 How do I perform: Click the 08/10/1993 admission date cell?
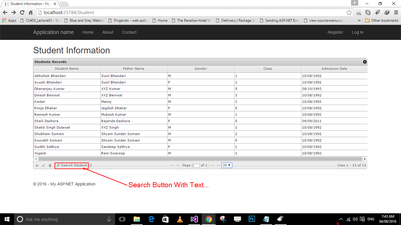(334, 89)
